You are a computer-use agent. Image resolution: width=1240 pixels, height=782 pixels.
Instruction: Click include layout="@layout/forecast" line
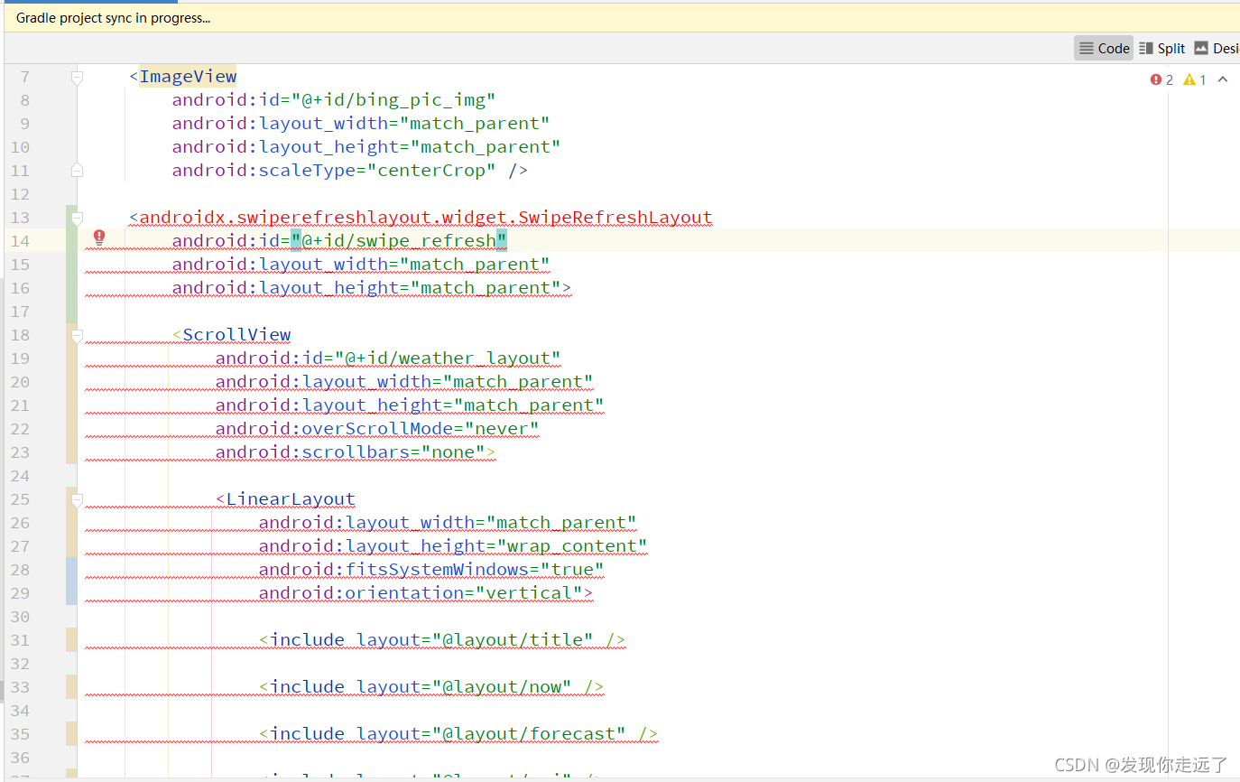coord(458,734)
